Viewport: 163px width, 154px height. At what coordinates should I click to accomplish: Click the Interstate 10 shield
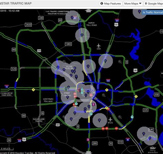[7, 87]
